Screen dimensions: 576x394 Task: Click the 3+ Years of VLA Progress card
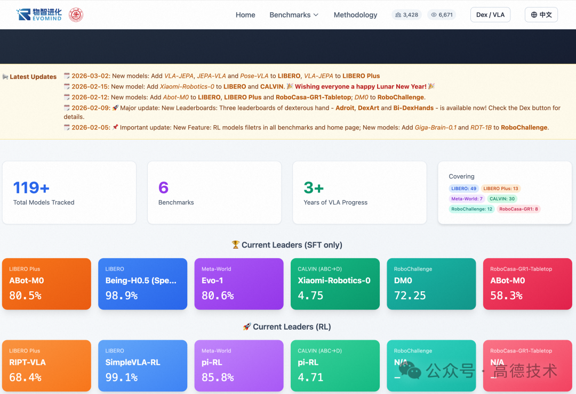click(359, 193)
